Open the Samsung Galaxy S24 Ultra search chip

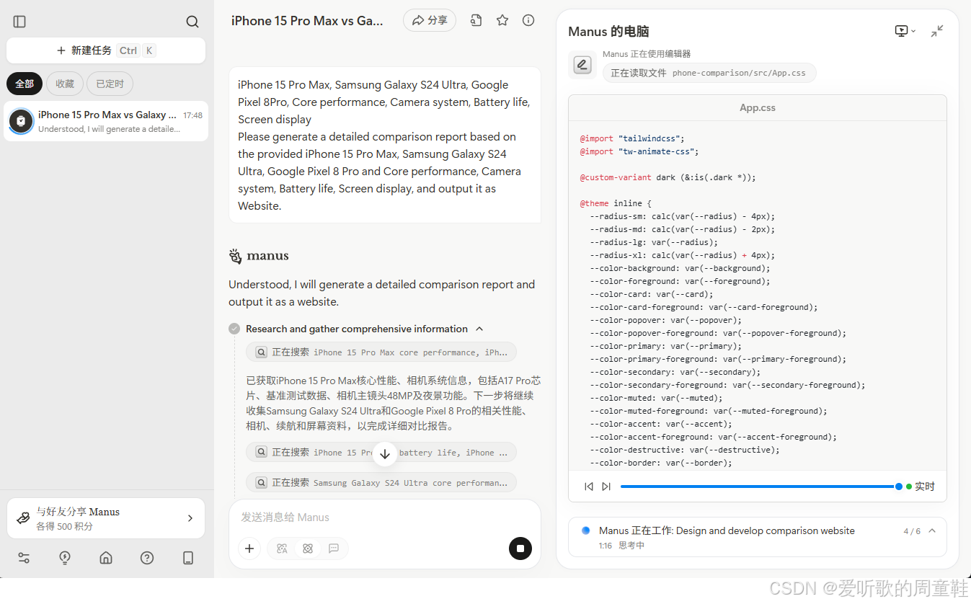click(381, 482)
